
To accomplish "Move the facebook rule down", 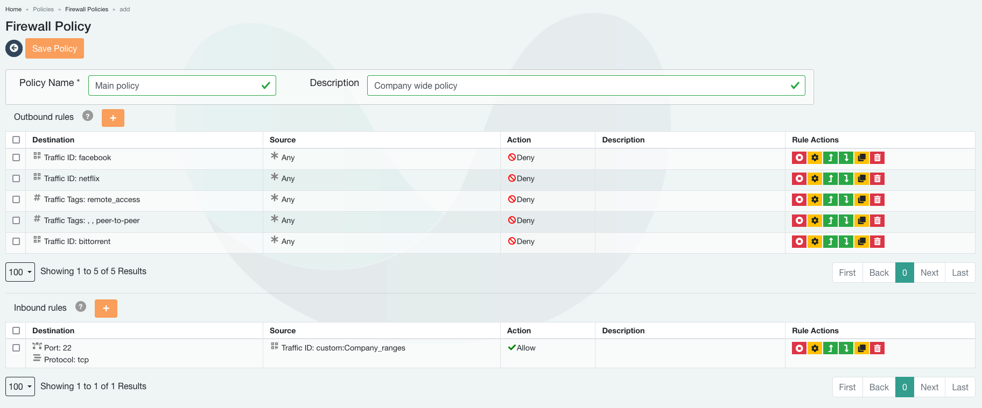I will [846, 158].
